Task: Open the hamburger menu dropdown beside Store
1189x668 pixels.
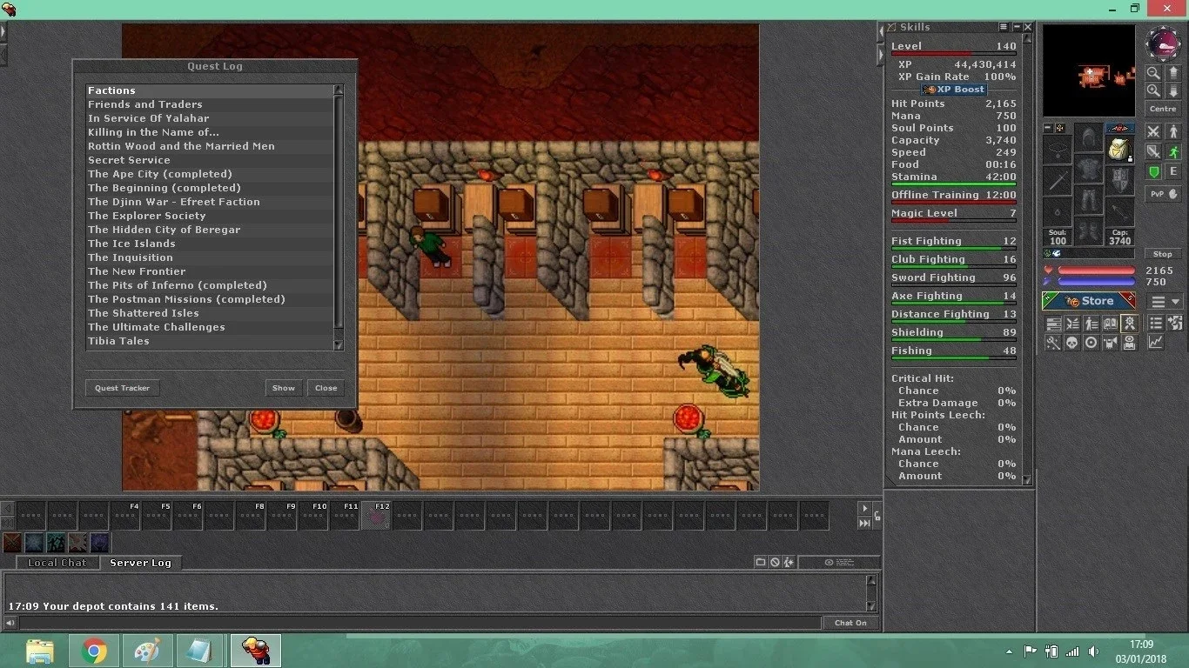Action: click(1165, 301)
